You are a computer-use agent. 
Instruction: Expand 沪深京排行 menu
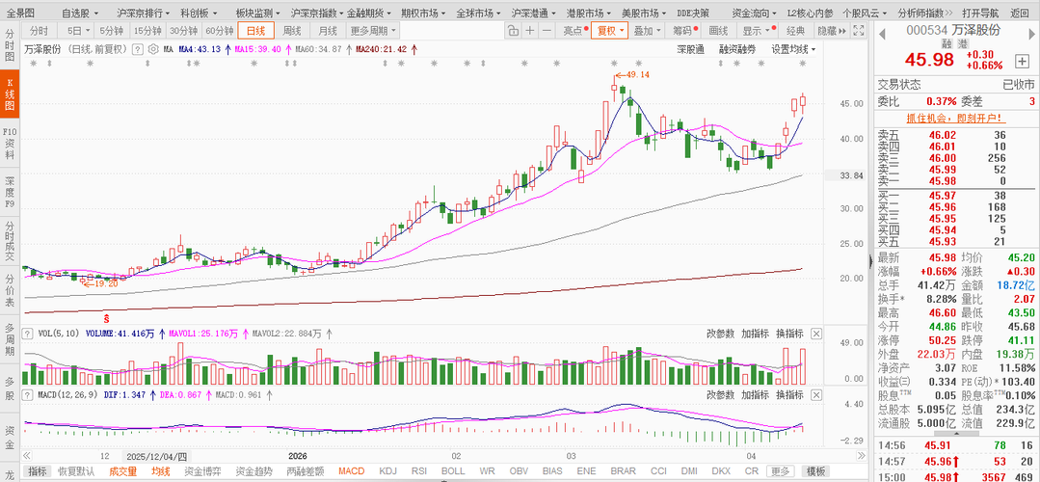click(143, 13)
